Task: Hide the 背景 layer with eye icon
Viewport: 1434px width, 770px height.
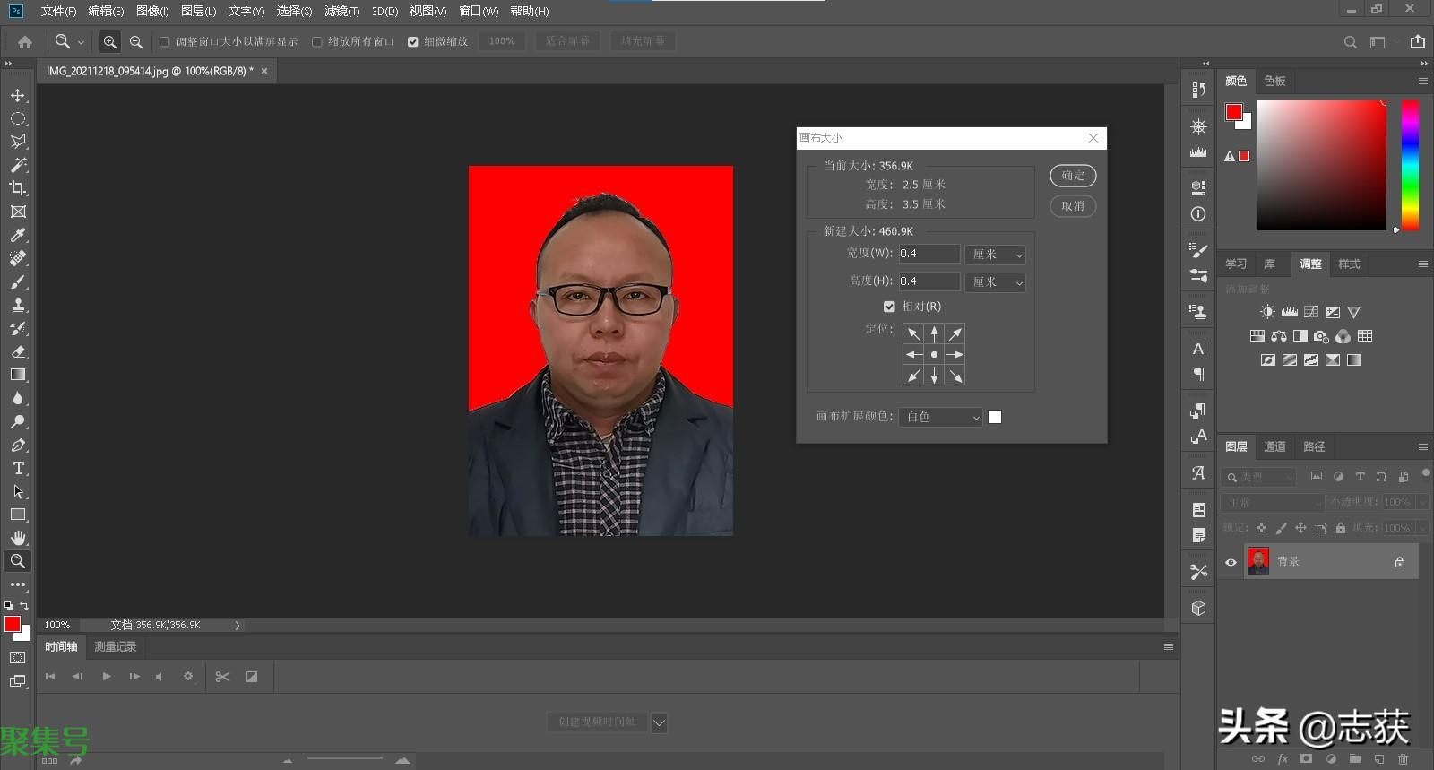Action: (1231, 562)
